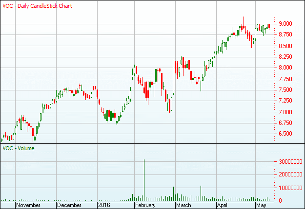
Task: Click the May date axis label
Action: coord(261,205)
